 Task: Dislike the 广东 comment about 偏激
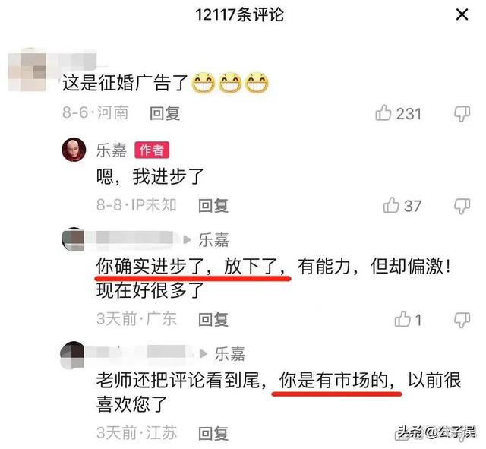[462, 320]
